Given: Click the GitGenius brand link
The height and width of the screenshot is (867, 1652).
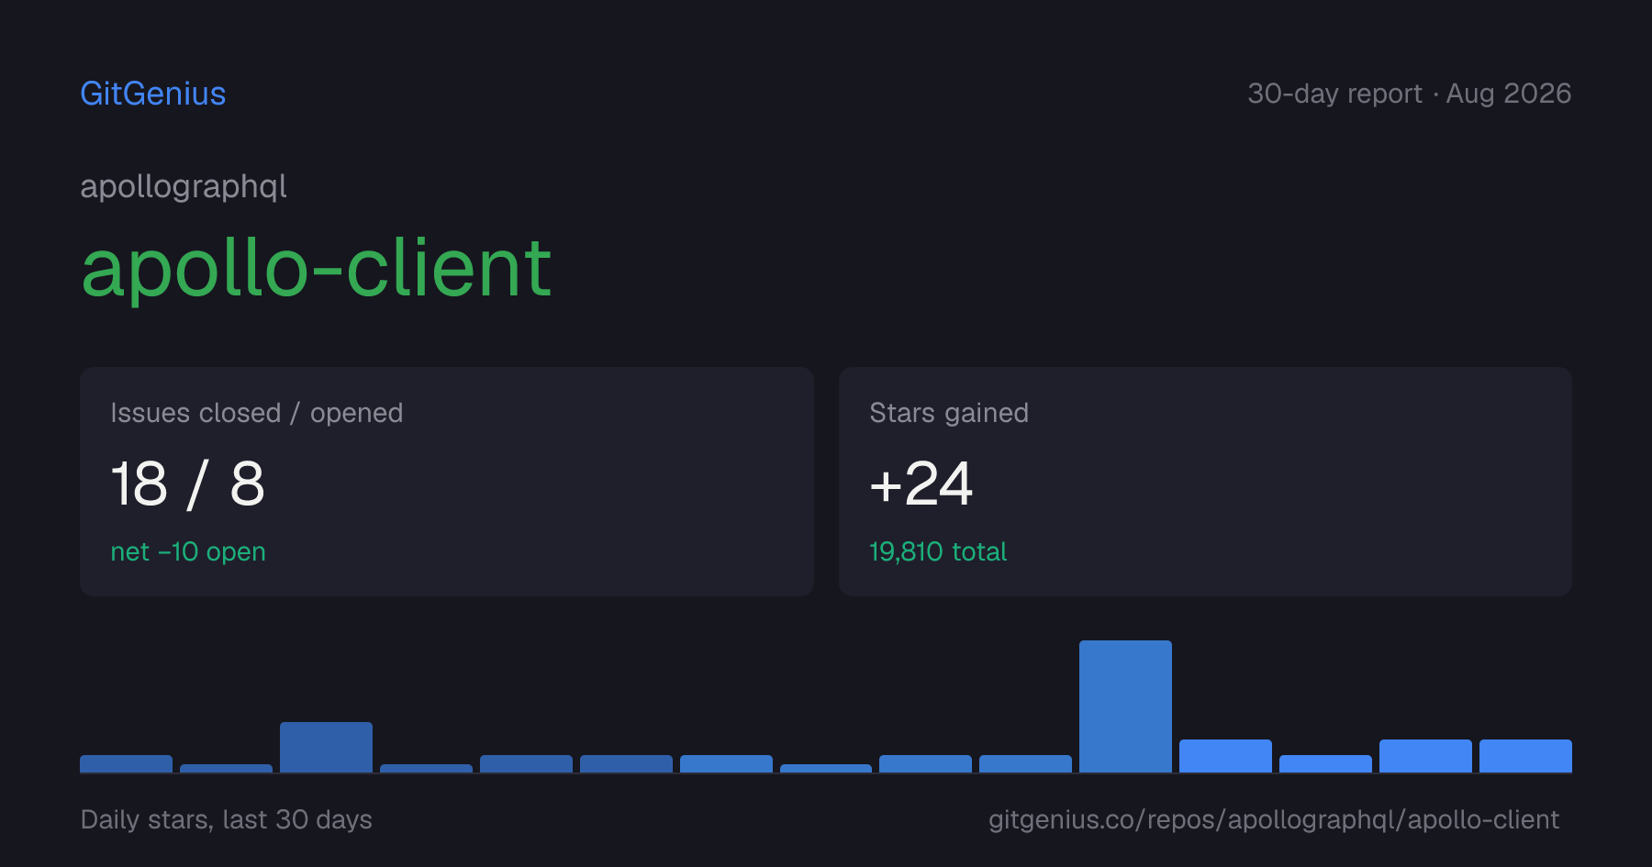Looking at the screenshot, I should pos(153,94).
